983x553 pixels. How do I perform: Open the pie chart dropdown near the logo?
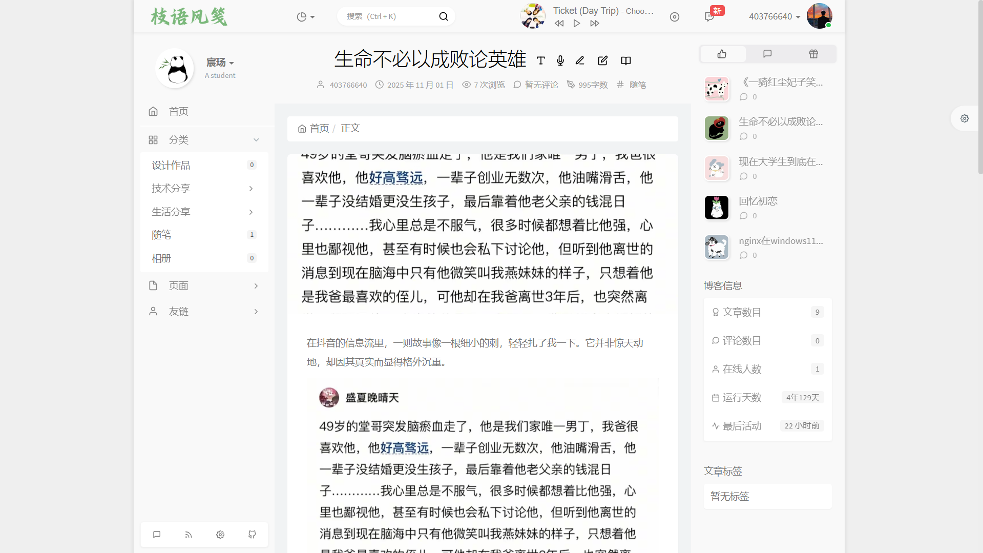[x=305, y=16]
